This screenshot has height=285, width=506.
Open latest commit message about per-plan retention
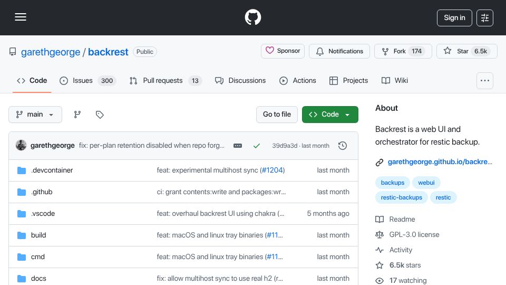tap(152, 146)
